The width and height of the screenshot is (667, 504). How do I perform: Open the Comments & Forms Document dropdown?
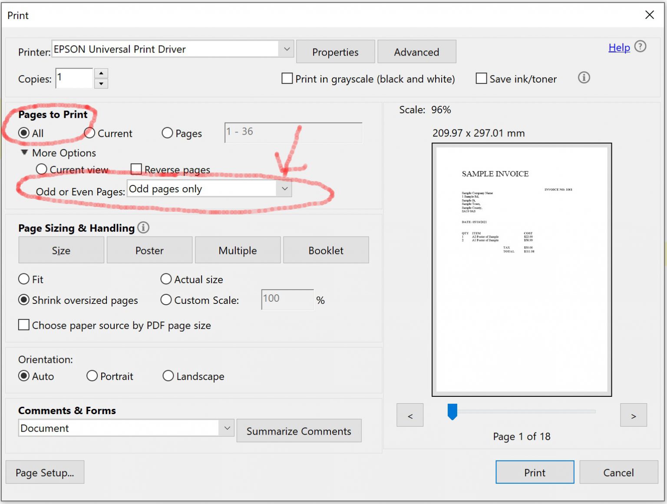pos(226,428)
